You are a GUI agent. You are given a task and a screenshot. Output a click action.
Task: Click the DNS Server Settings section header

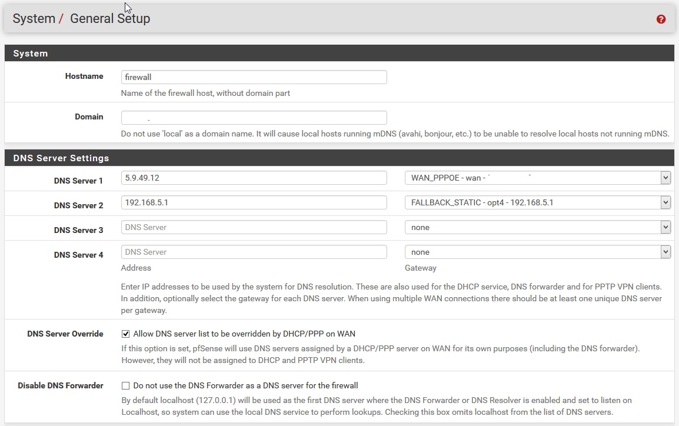61,158
